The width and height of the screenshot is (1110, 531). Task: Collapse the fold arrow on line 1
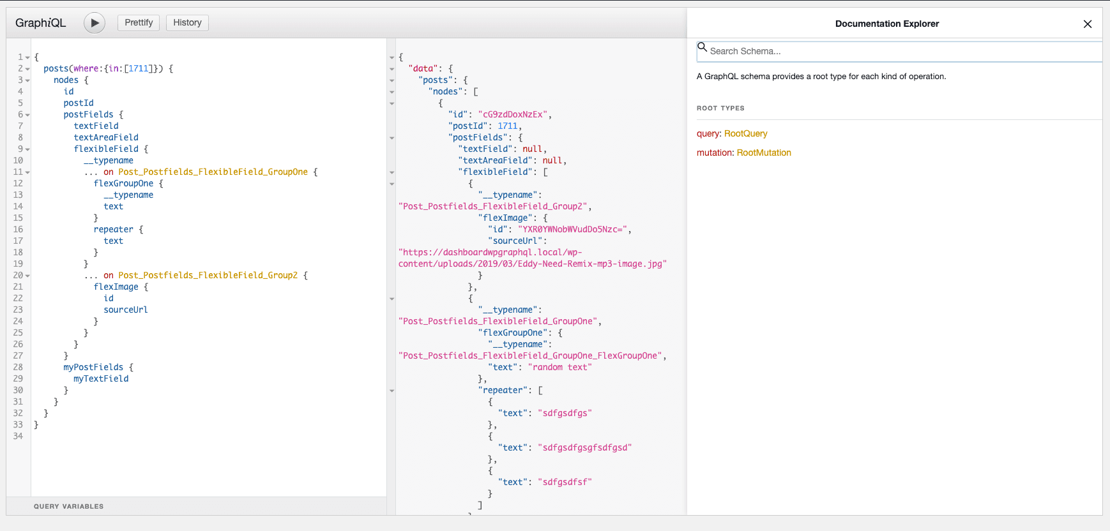click(x=27, y=57)
